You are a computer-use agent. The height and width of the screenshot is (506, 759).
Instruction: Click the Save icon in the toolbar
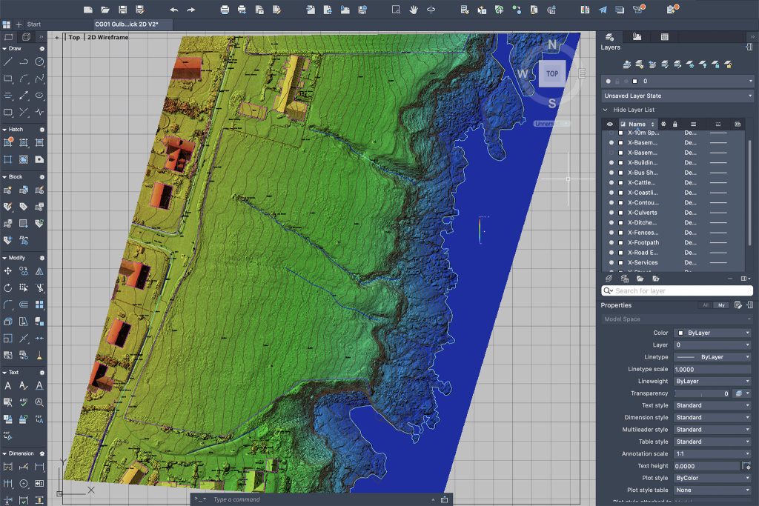(122, 10)
